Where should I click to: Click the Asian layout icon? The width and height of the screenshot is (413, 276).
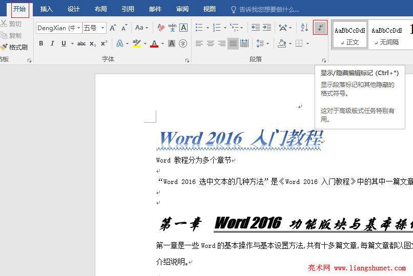[x=283, y=27]
